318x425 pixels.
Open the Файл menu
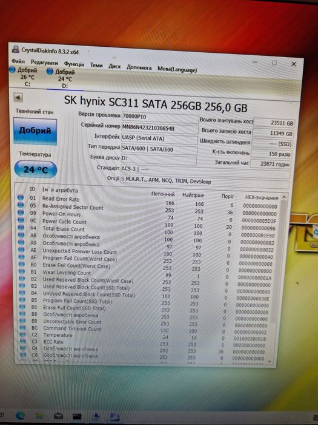coord(18,61)
